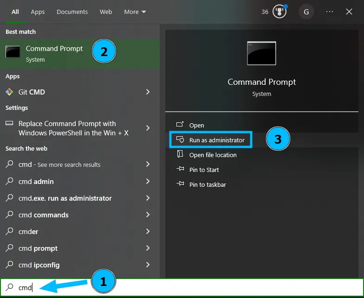The height and width of the screenshot is (298, 364).
Task: Click the Run as administrator shield icon
Action: (180, 139)
